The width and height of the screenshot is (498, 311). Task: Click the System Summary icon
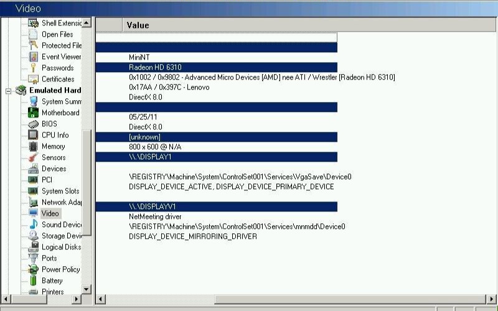point(33,101)
